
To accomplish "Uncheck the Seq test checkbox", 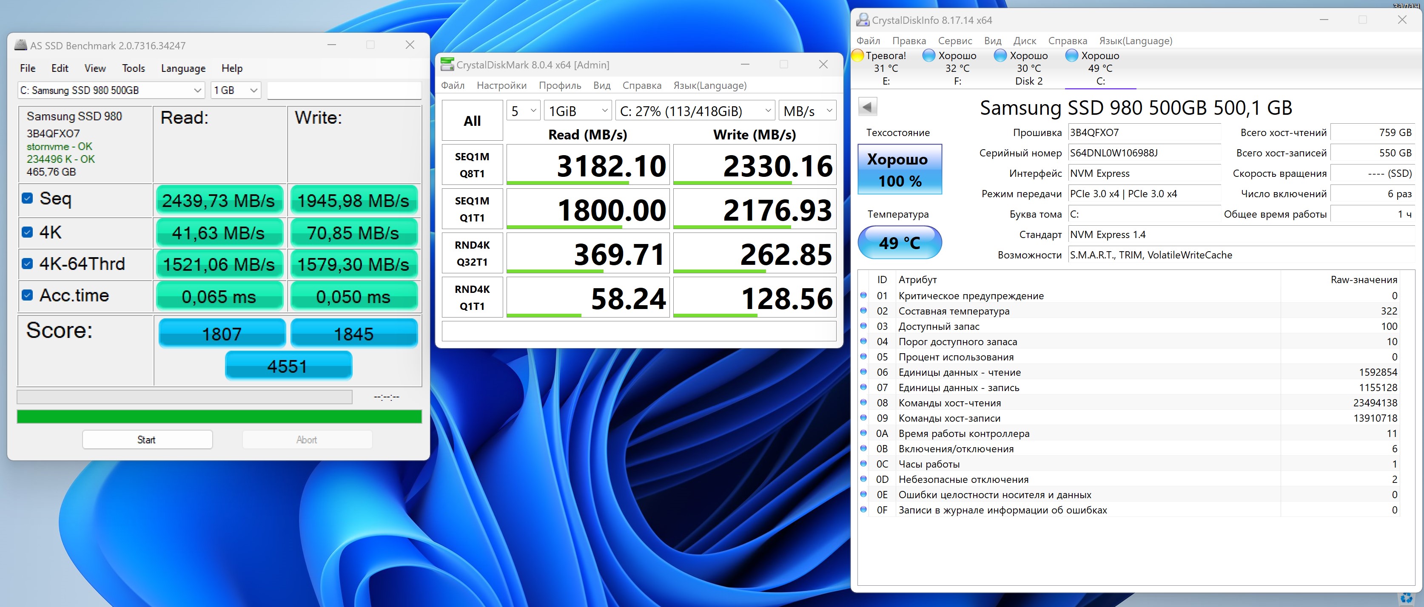I will tap(27, 198).
